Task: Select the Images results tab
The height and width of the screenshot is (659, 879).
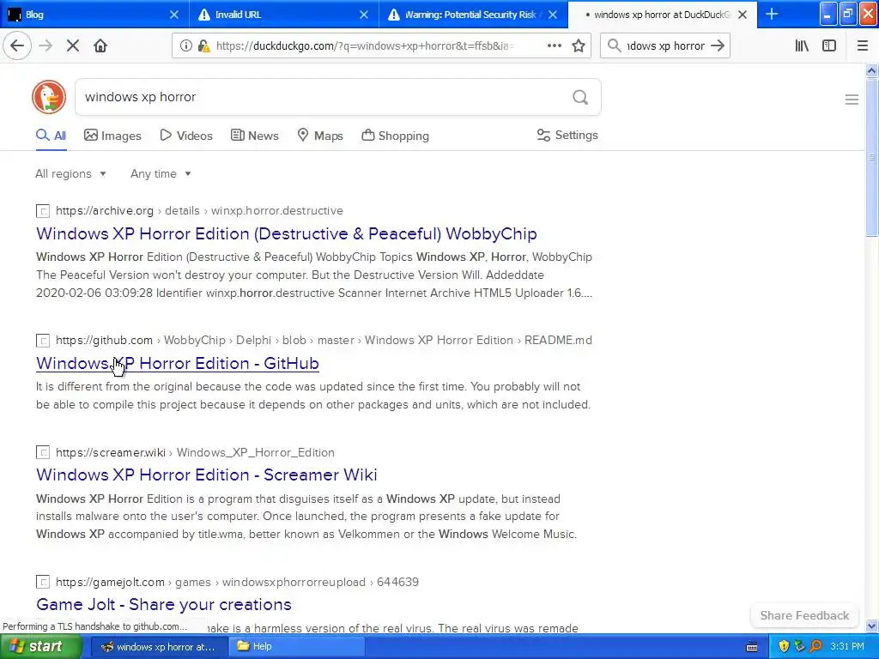Action: [x=112, y=136]
